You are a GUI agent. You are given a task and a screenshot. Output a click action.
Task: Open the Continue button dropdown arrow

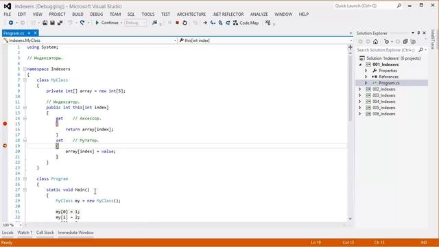pyautogui.click(x=121, y=23)
